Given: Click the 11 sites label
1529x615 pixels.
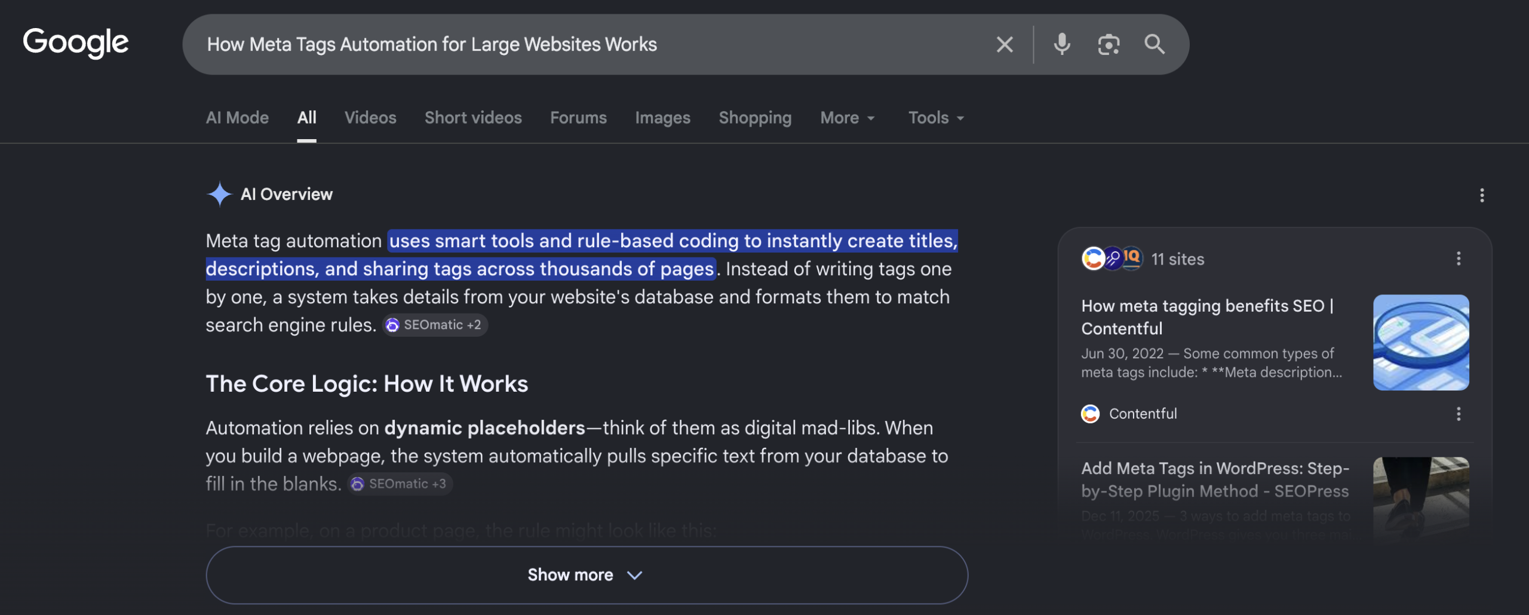Looking at the screenshot, I should pyautogui.click(x=1177, y=259).
